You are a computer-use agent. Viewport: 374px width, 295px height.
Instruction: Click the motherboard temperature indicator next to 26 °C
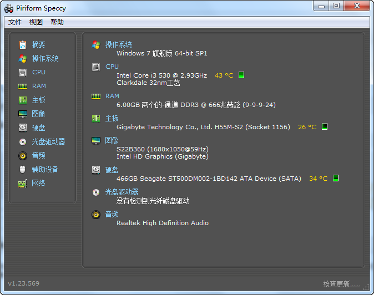click(x=325, y=126)
